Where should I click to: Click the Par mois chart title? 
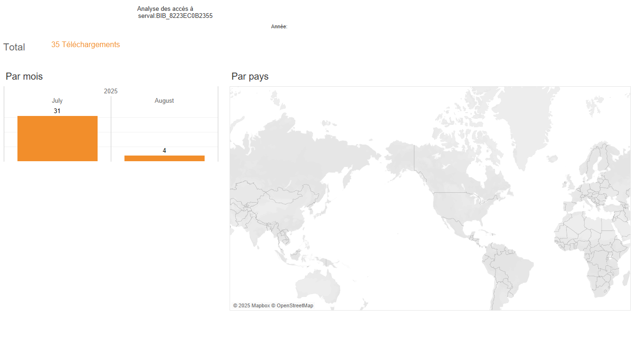(24, 76)
